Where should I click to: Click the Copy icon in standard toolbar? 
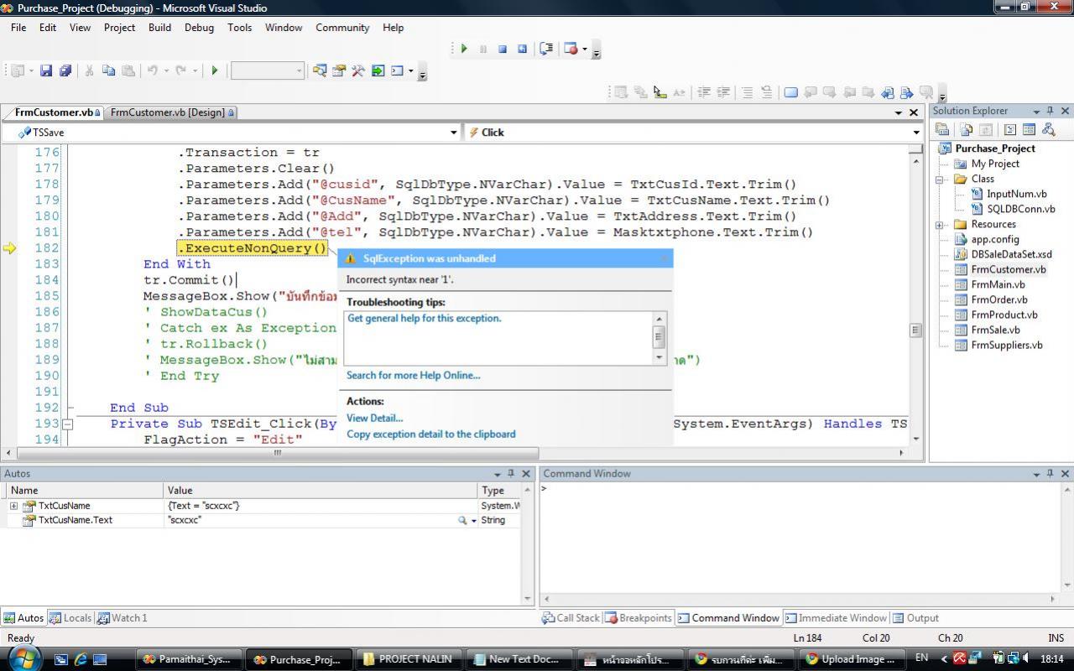[108, 71]
